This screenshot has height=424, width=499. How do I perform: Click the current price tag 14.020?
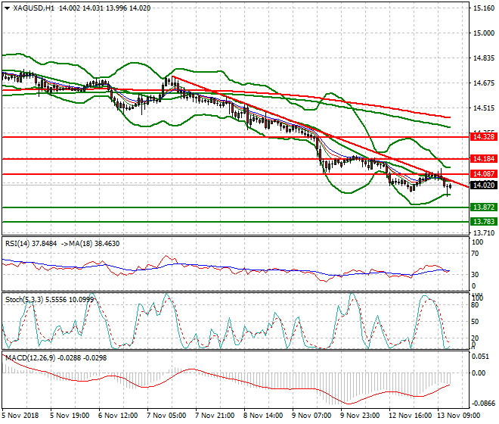click(483, 185)
